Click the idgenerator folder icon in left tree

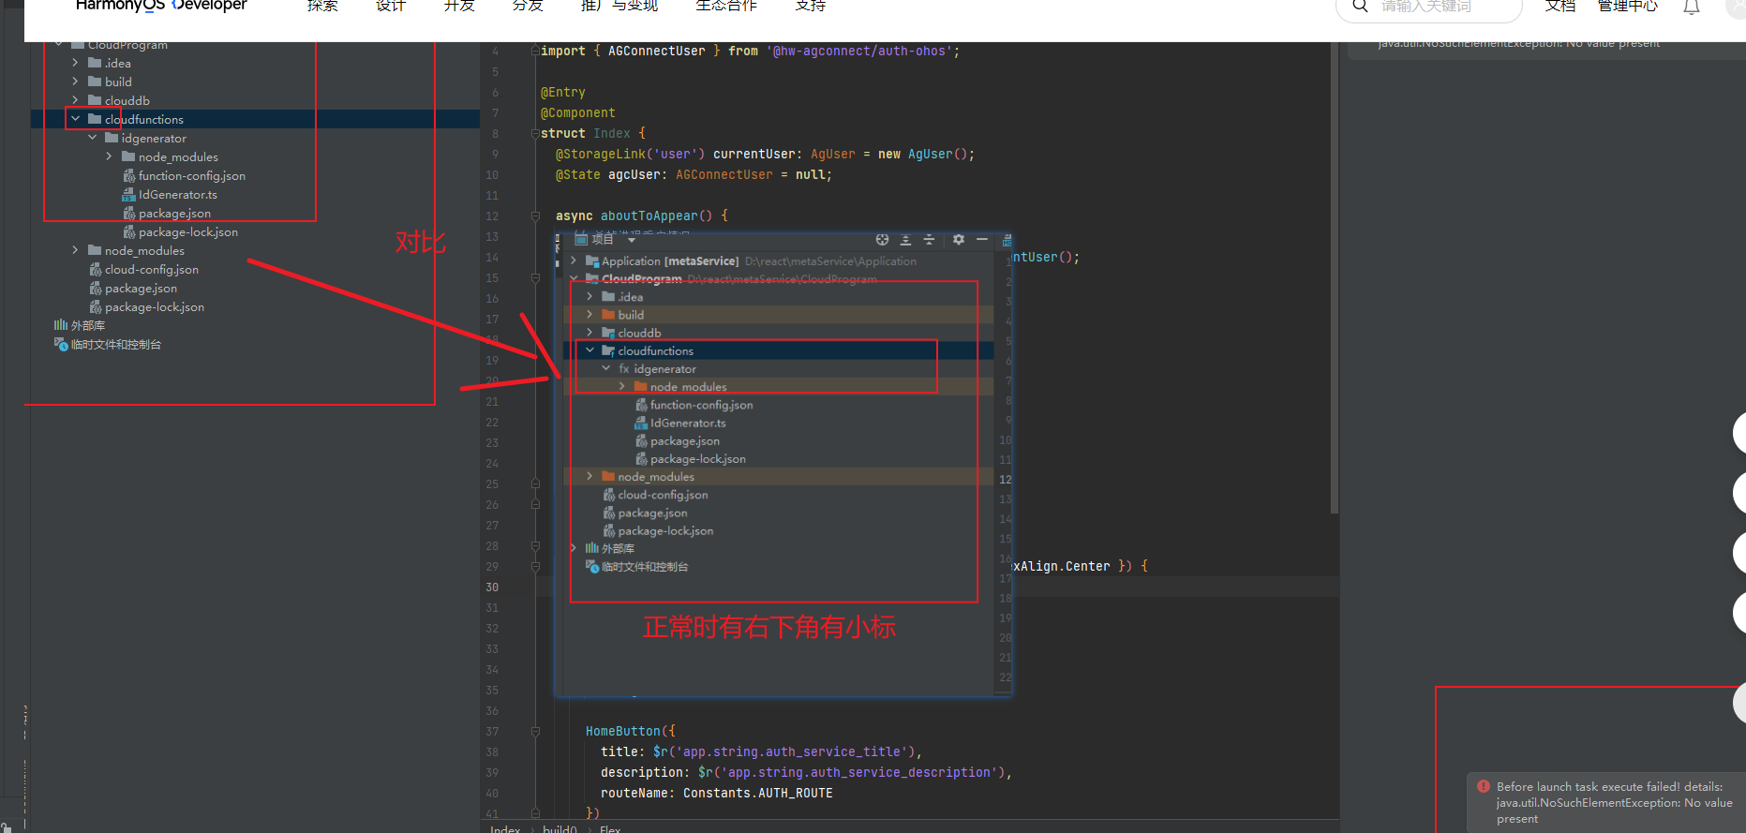coord(112,139)
